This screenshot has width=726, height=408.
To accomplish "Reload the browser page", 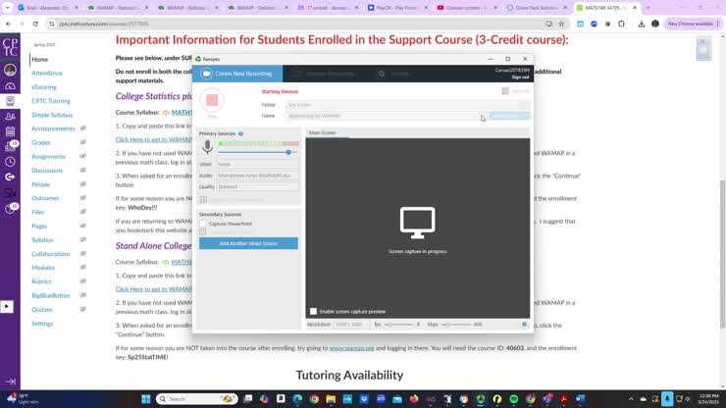I will [35, 24].
